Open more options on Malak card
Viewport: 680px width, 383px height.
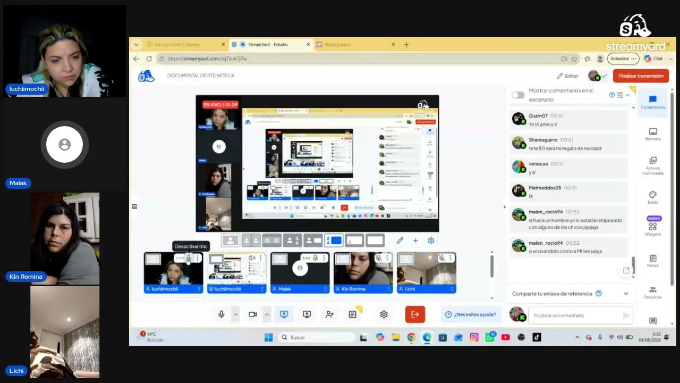pos(324,258)
